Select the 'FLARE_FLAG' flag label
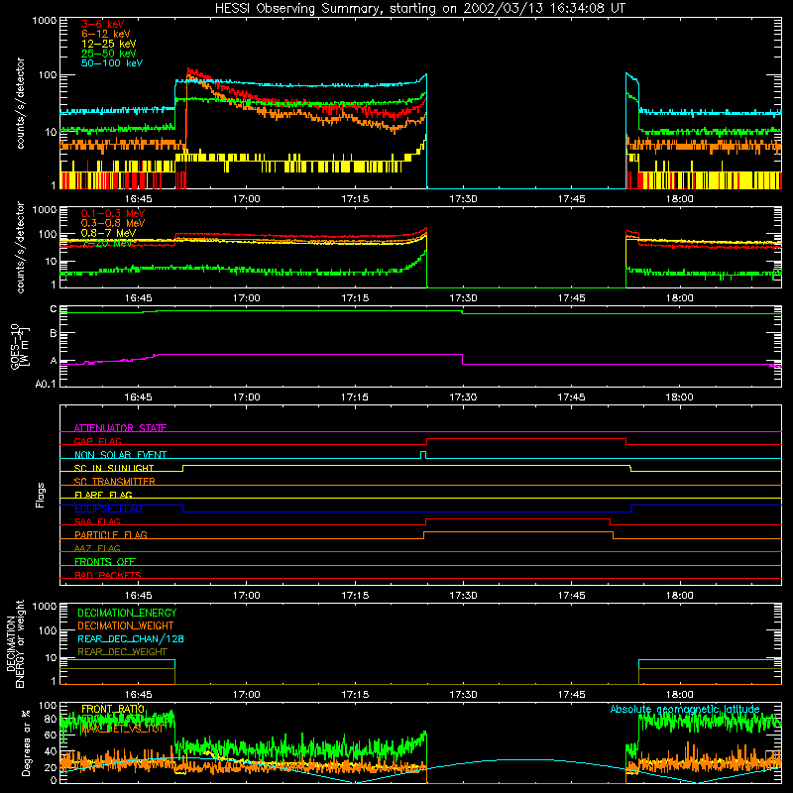Viewport: 793px width, 793px height. coord(103,495)
